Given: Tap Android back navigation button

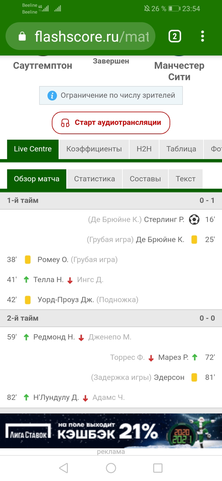Looking at the screenshot, I should tap(64, 468).
